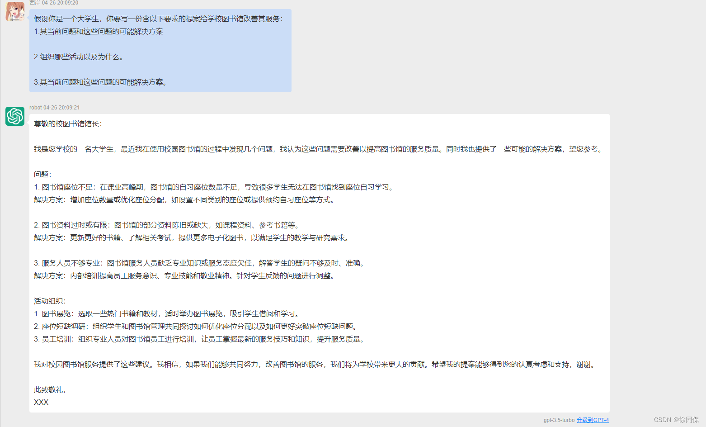Click the robot's green ChatGPT logo avatar
Image resolution: width=706 pixels, height=427 pixels.
click(15, 116)
